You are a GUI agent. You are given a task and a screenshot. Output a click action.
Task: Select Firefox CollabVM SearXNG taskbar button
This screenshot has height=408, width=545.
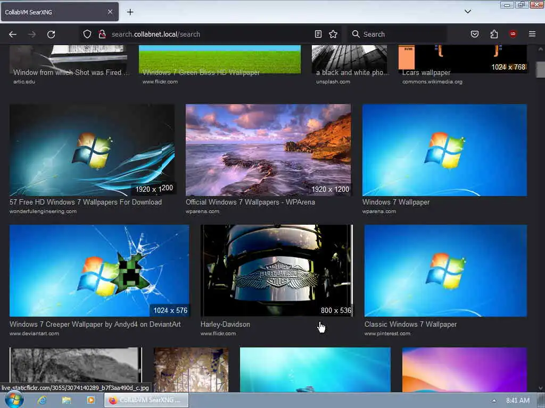tap(146, 400)
